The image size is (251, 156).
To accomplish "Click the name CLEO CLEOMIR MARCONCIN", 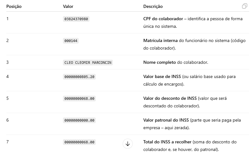I will click(x=88, y=63).
